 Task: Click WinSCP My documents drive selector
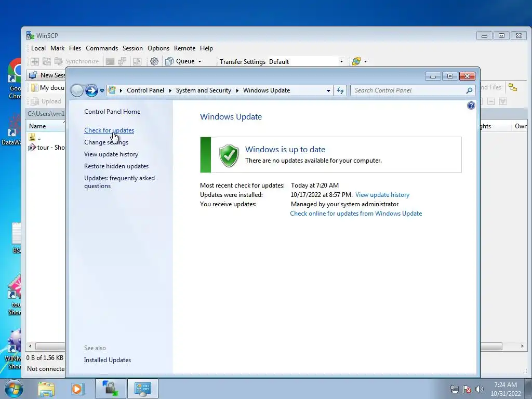[47, 88]
